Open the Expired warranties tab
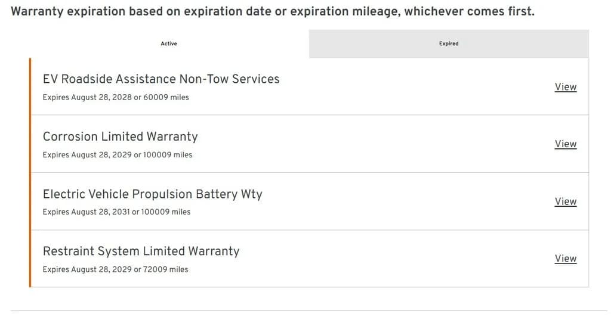611x320 pixels. point(449,44)
